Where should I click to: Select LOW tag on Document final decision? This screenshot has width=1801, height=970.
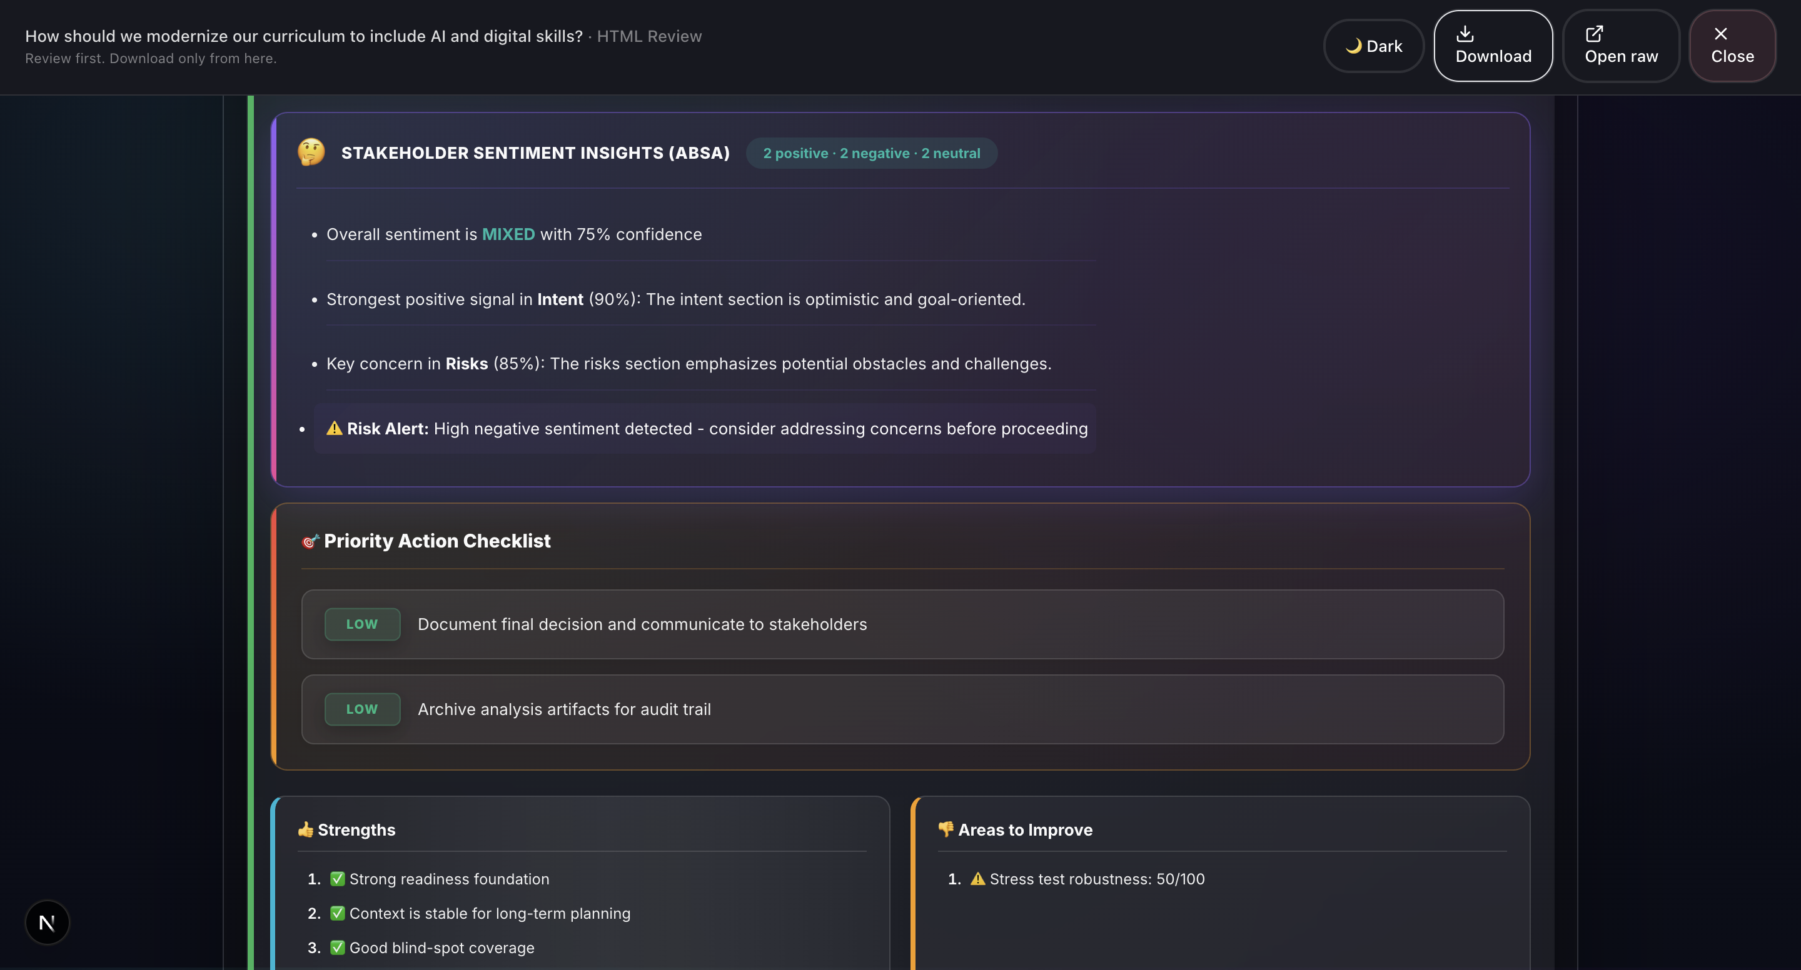(362, 624)
